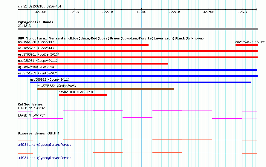Image resolution: width=266 pixels, height=167 pixels.
Task: Click the 32210k ruler mark
Action: click(x=74, y=12)
